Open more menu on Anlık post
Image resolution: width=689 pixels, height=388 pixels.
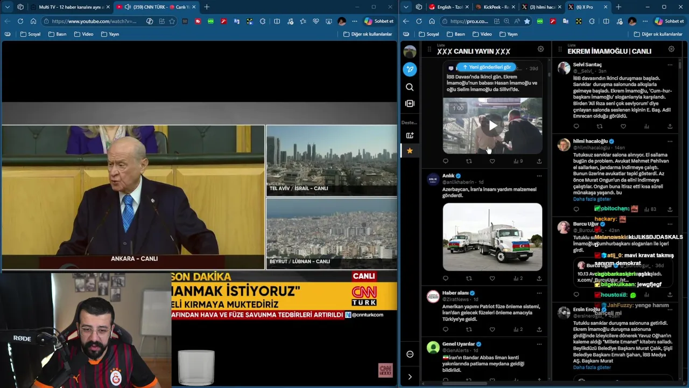pyautogui.click(x=539, y=176)
